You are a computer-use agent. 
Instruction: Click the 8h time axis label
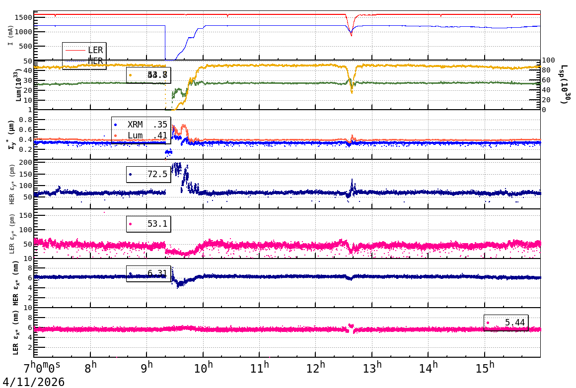click(90, 367)
